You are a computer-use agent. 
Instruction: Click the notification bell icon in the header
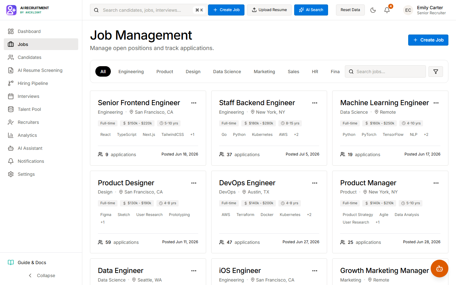click(x=387, y=10)
